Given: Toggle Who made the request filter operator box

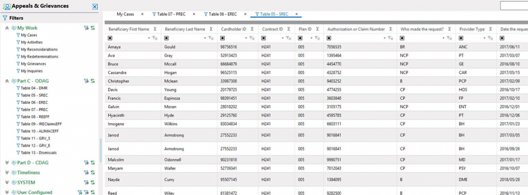Looking at the screenshot, I should click(x=402, y=38).
